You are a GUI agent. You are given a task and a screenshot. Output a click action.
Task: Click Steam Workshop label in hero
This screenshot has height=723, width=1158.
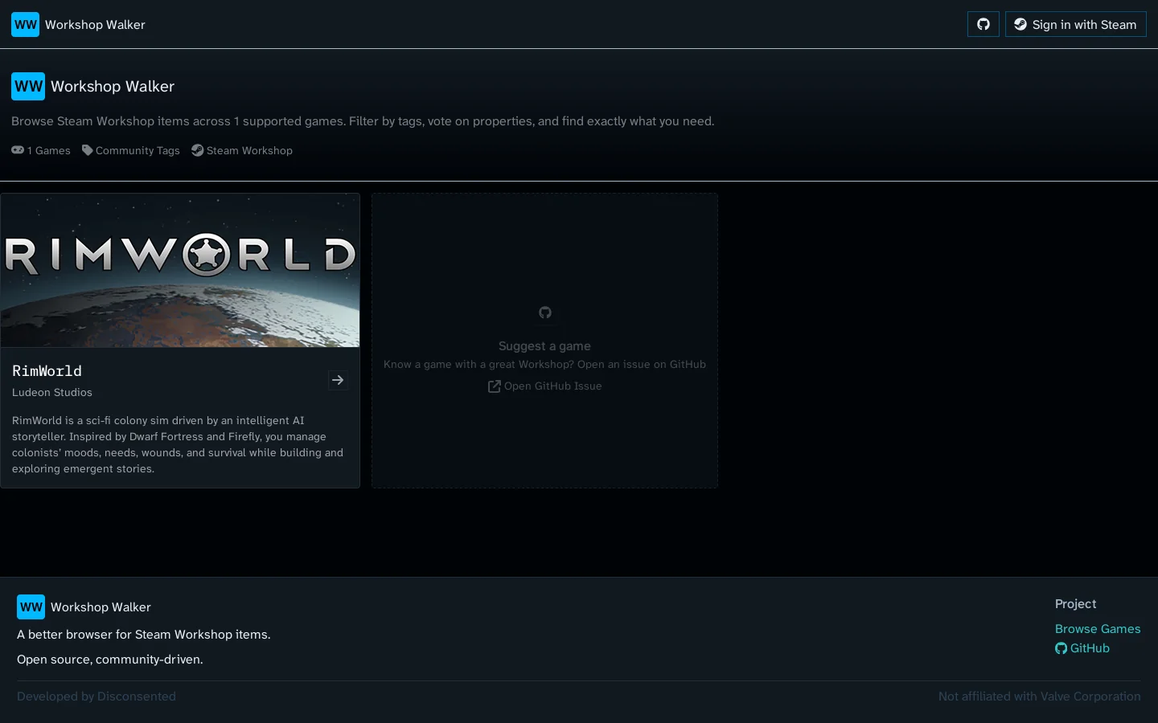point(249,150)
